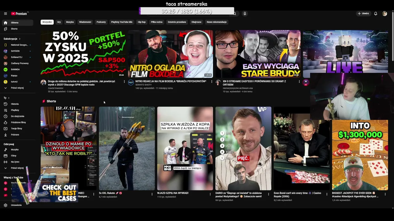Click the taca streamerska progress bar
This screenshot has height=221, width=394.
(x=187, y=11)
